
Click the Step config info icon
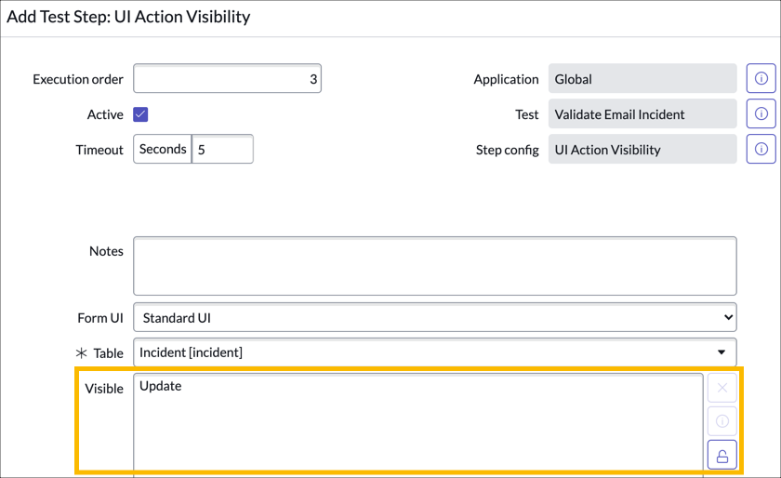(x=761, y=149)
